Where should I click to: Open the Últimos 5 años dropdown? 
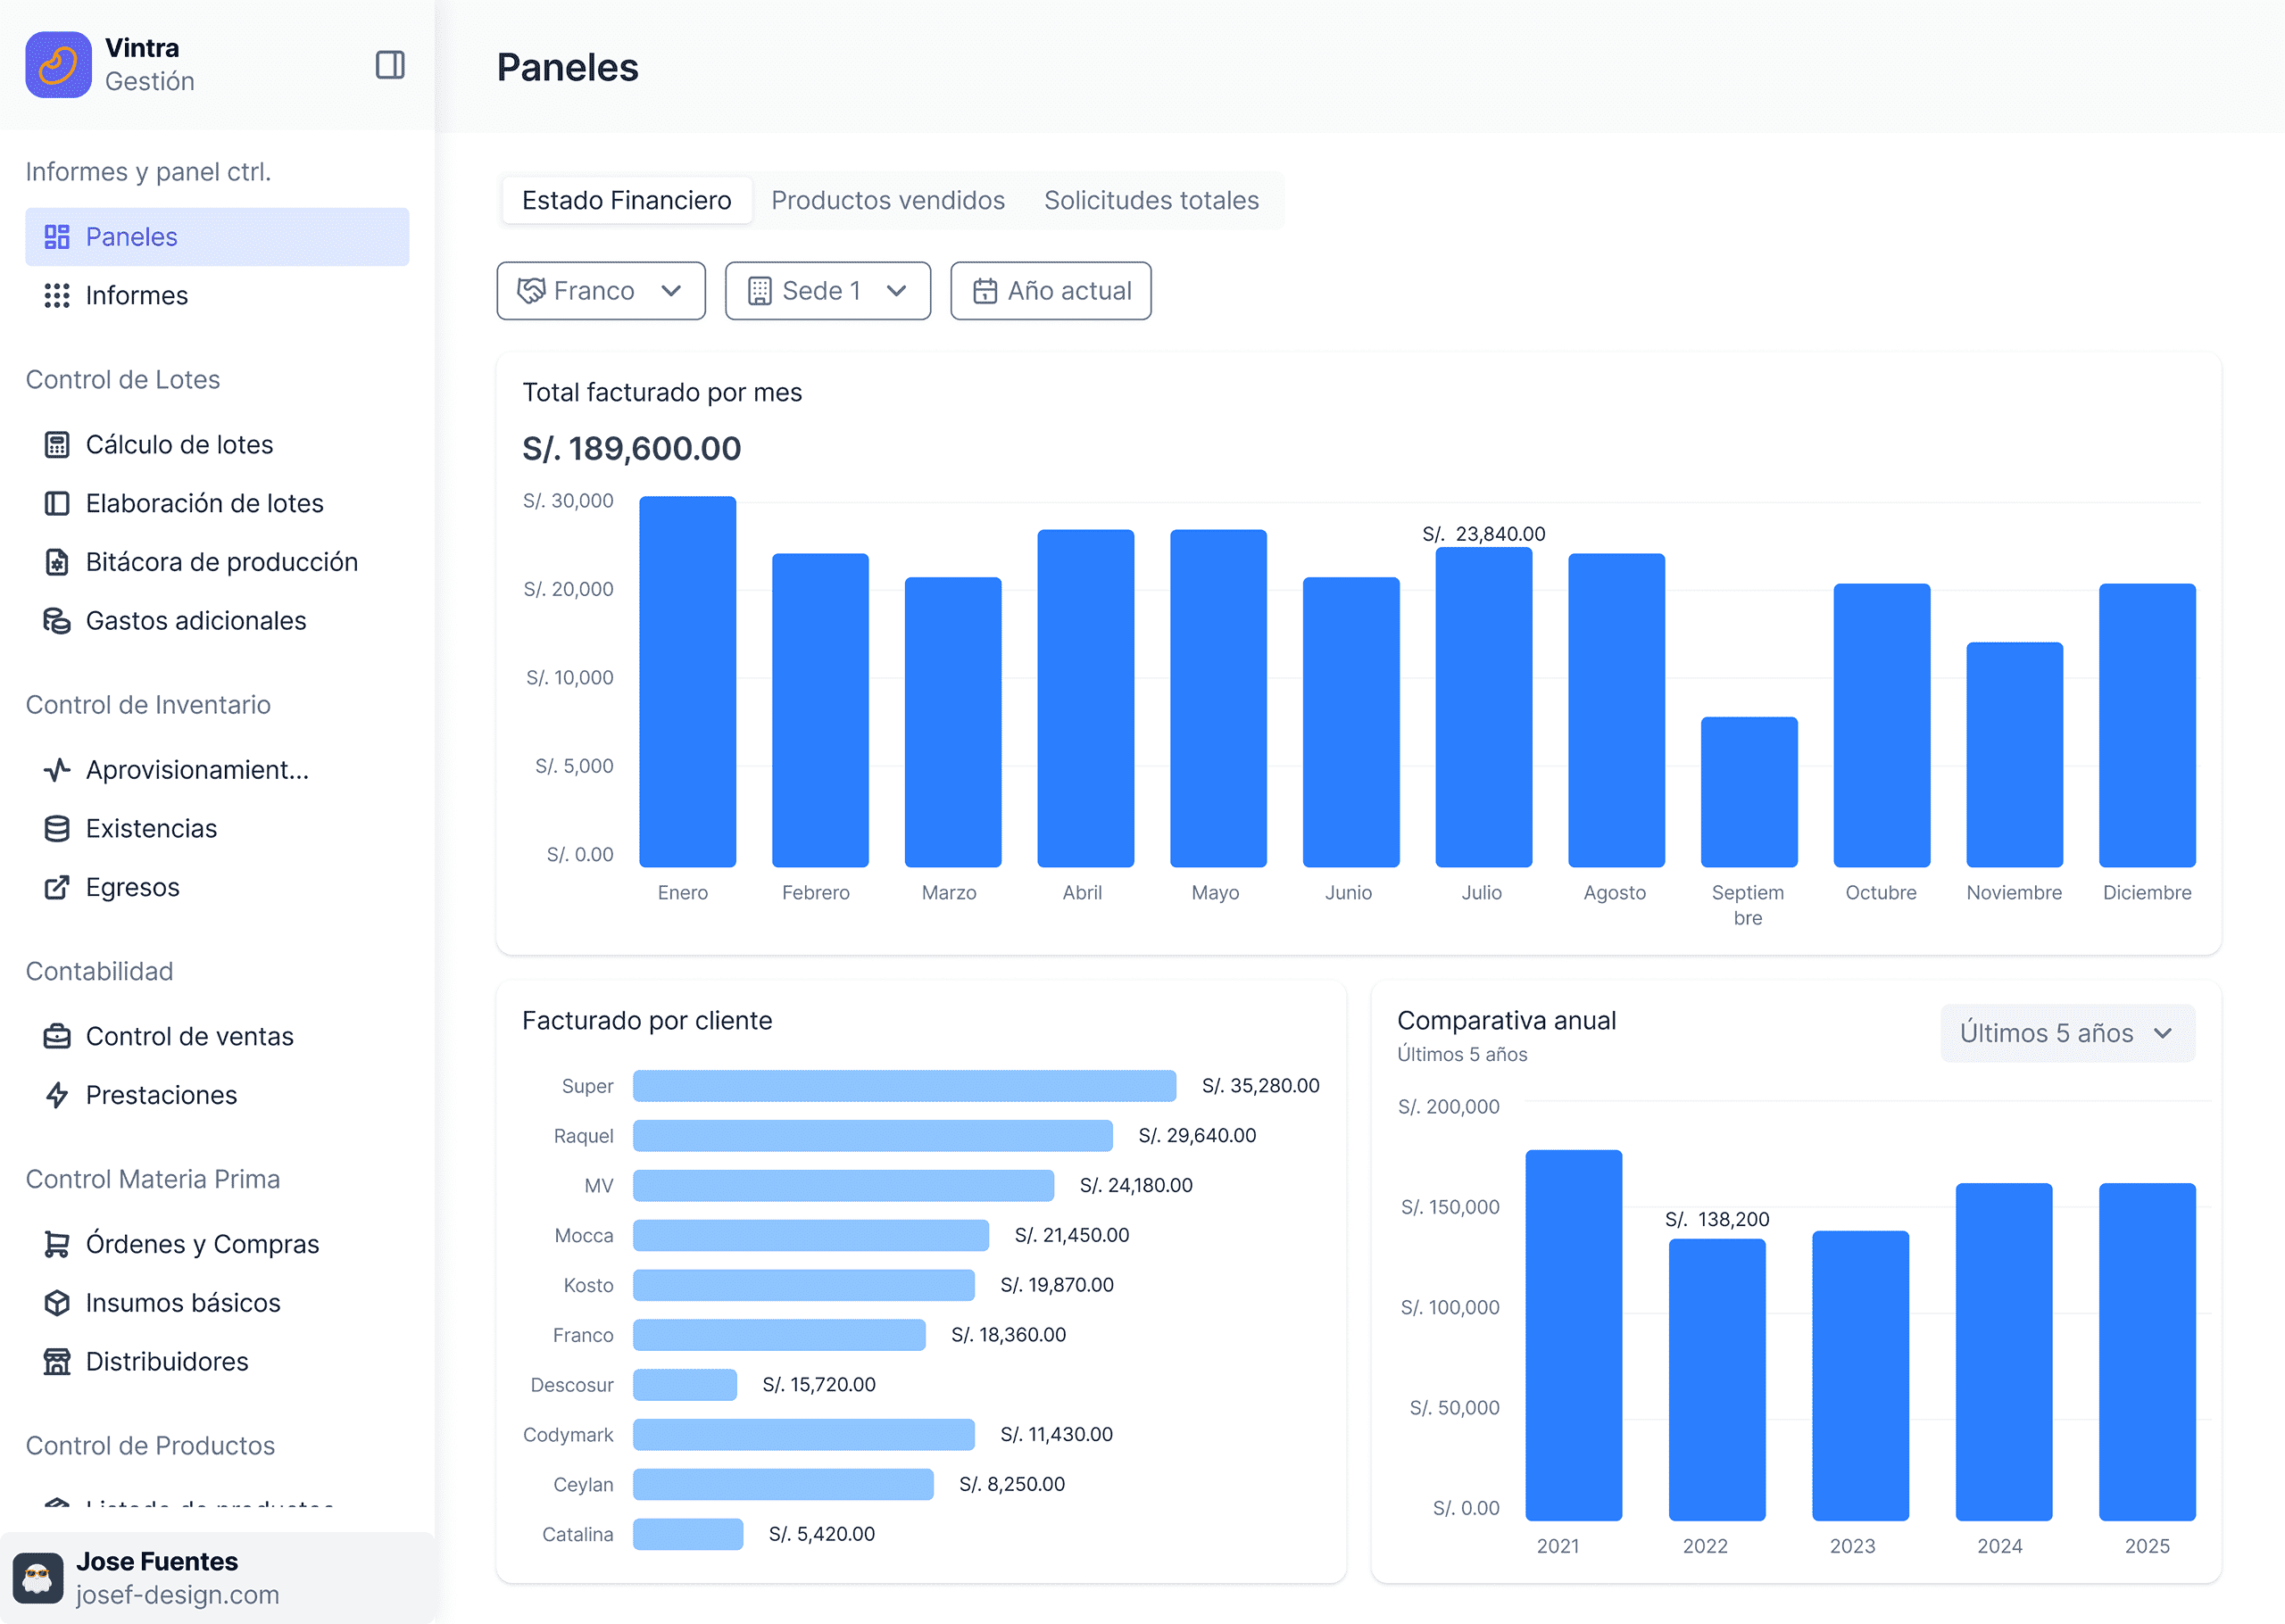point(2068,1033)
